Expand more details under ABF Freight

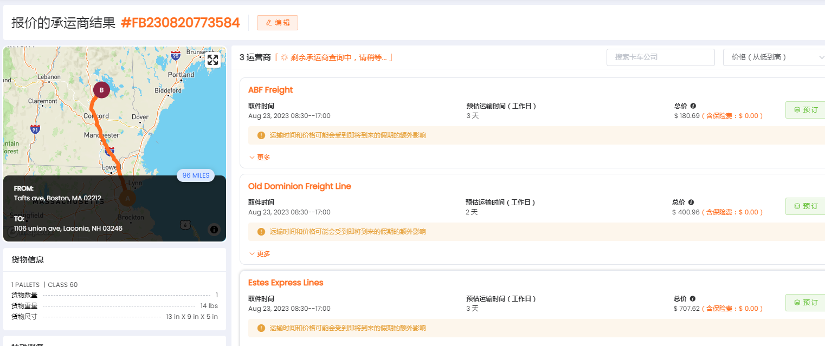(259, 158)
